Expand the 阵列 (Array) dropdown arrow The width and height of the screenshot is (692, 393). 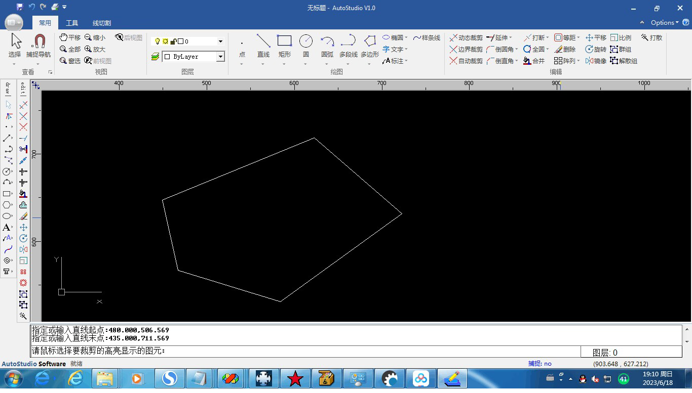pos(579,61)
